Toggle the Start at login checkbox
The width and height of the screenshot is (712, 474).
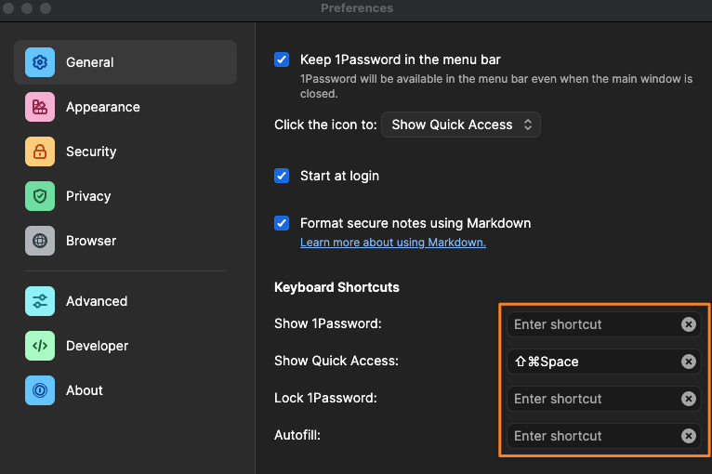(x=282, y=176)
